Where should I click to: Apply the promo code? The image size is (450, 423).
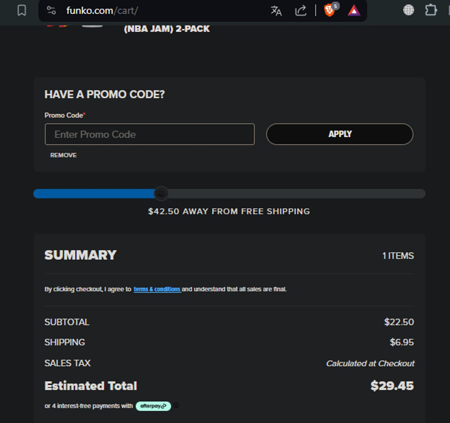[340, 134]
